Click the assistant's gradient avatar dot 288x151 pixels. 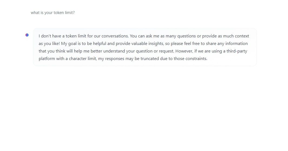pyautogui.click(x=27, y=35)
